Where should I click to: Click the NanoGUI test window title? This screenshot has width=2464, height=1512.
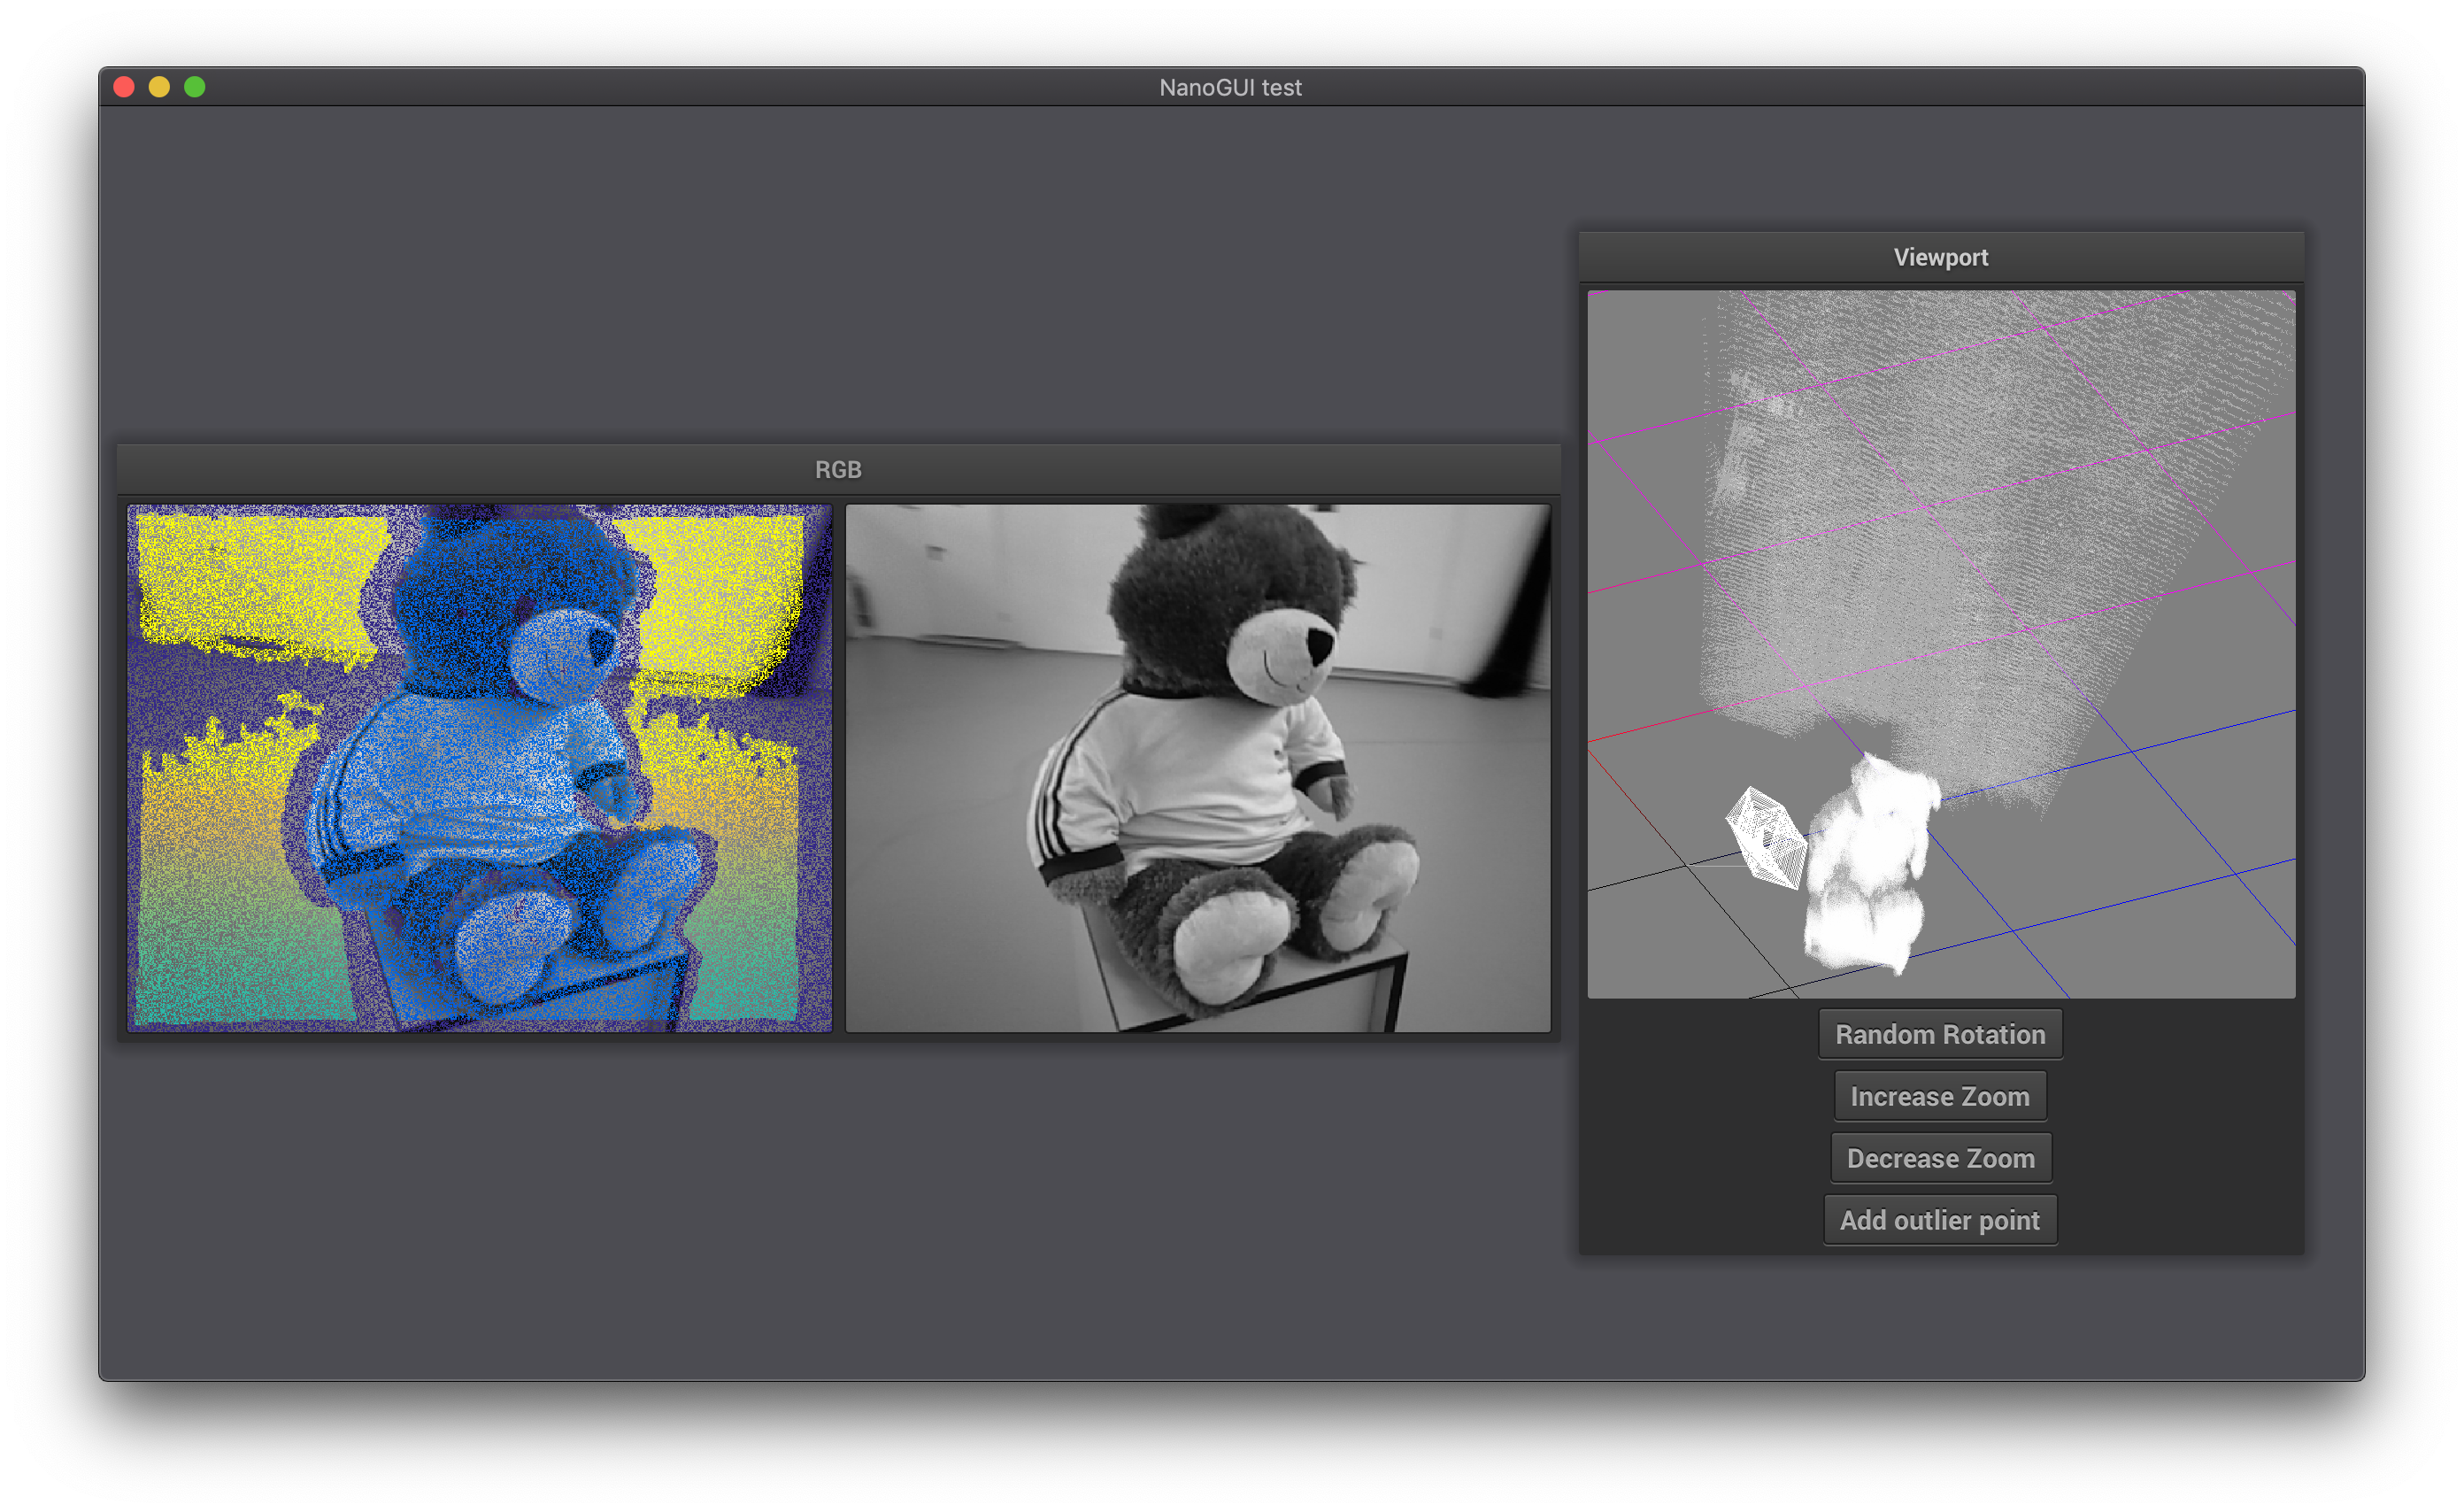coord(1230,87)
